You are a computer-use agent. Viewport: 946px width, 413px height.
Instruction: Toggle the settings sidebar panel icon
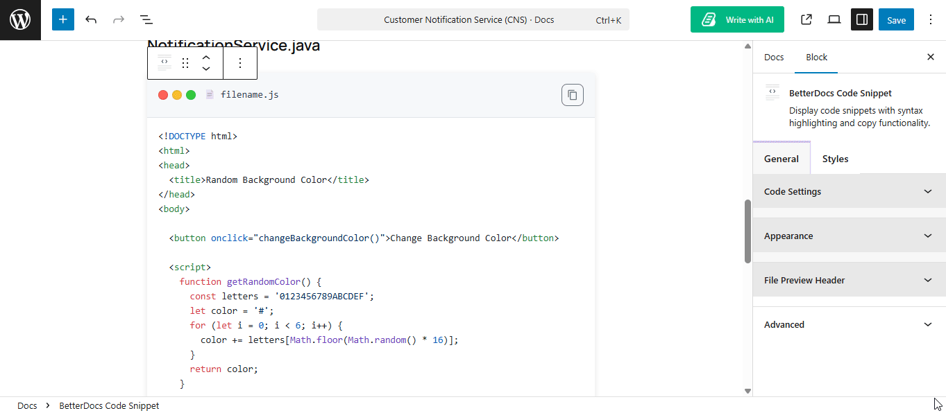[862, 19]
